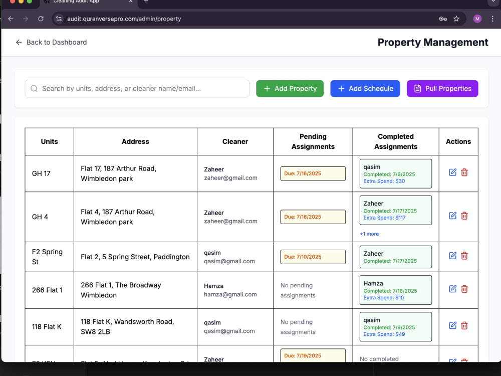
Task: Open the purple M profile avatar
Action: [x=477, y=19]
